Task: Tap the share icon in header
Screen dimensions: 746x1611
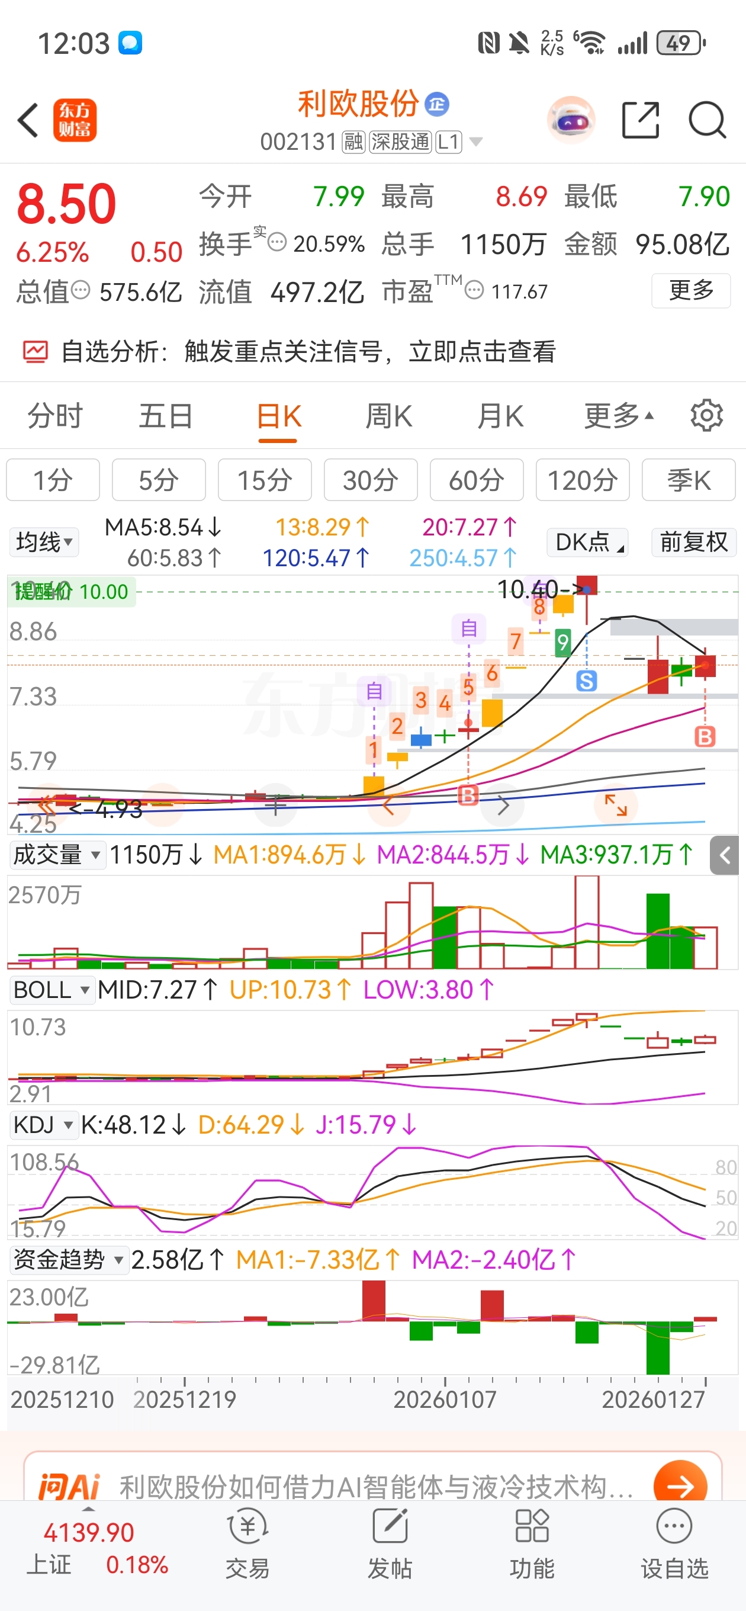Action: [x=641, y=120]
